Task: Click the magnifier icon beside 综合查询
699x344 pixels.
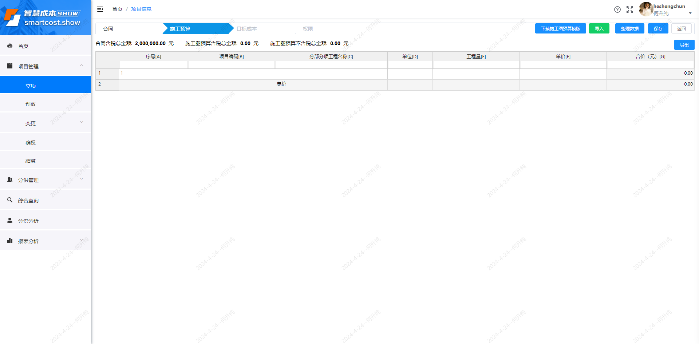Action: pyautogui.click(x=10, y=200)
